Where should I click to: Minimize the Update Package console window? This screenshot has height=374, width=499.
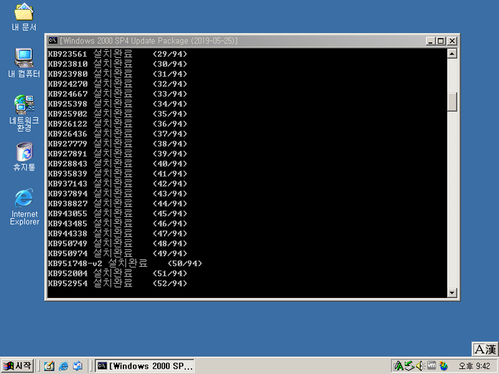coord(430,40)
